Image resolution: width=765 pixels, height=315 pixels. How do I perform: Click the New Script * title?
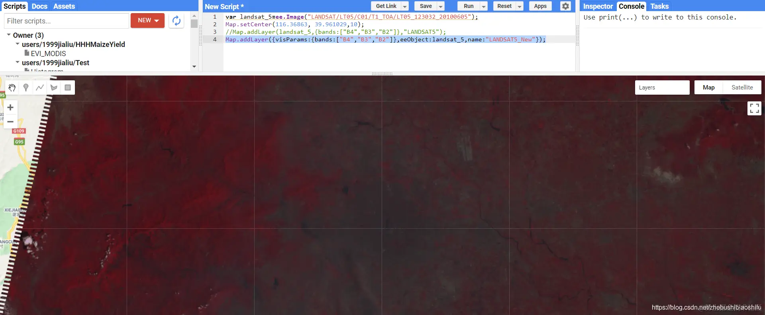224,6
